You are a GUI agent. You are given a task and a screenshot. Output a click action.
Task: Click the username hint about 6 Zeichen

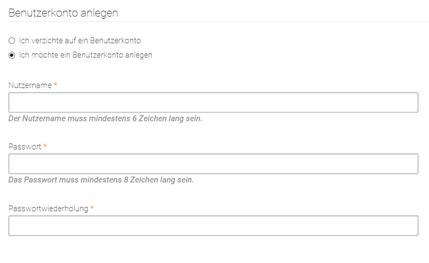coord(105,118)
